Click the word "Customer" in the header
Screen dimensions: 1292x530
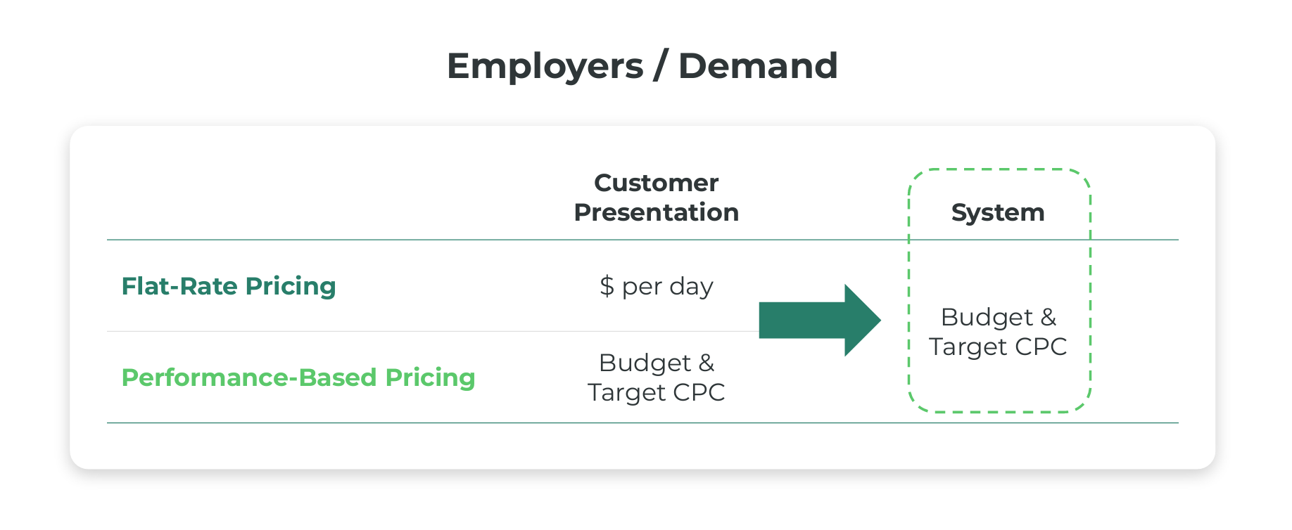(x=656, y=183)
